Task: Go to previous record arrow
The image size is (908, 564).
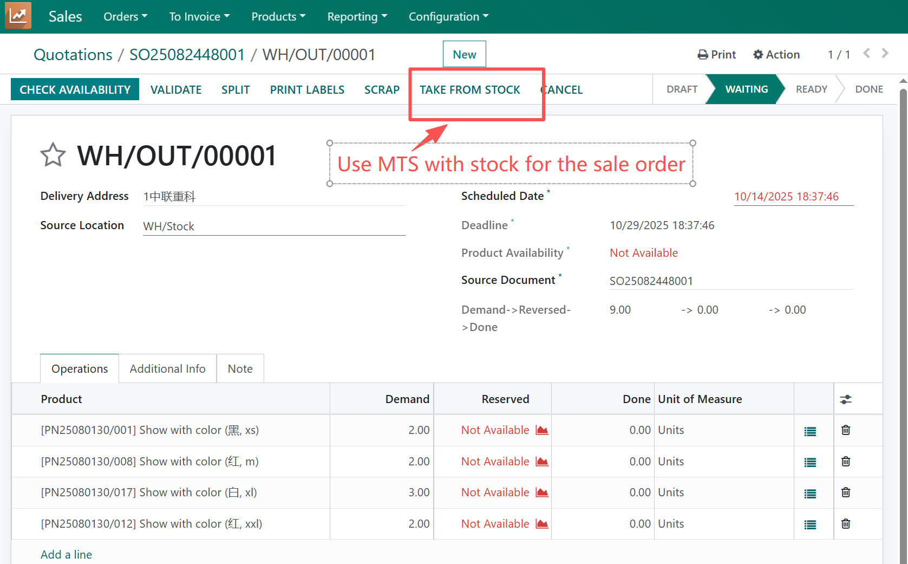Action: [867, 54]
